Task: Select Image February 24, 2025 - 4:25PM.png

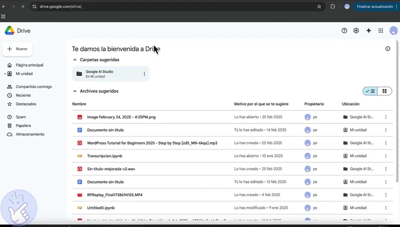Action: click(x=121, y=117)
